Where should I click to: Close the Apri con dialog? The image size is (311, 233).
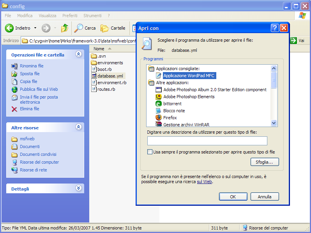[284, 28]
